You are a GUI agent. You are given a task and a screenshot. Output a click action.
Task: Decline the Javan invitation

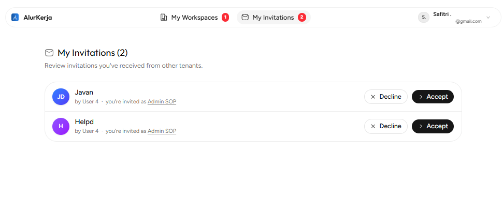tap(386, 97)
